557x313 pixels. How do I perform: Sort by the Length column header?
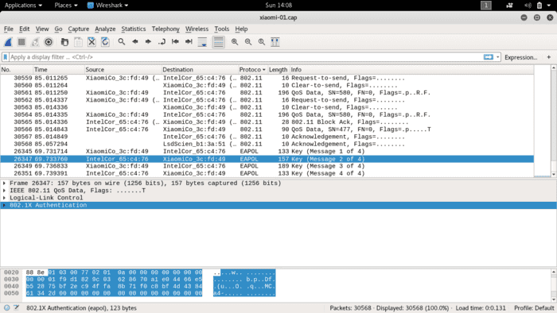point(278,69)
